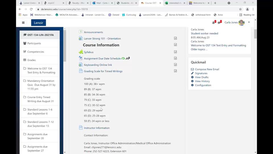Toggle completion checkbox for Course Information
Viewport: 273px width, 154px height.
[x=175, y=45]
